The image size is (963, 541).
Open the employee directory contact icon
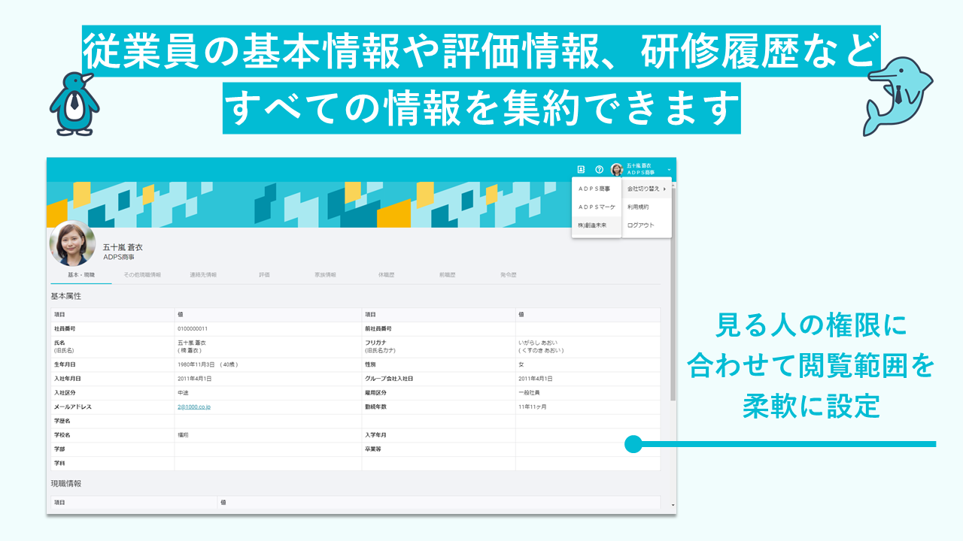(x=581, y=170)
